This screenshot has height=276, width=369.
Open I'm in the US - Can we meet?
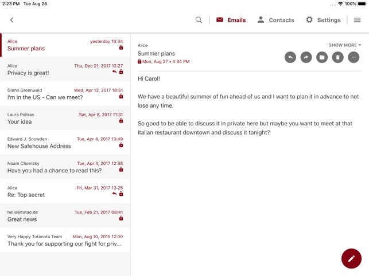(x=65, y=94)
